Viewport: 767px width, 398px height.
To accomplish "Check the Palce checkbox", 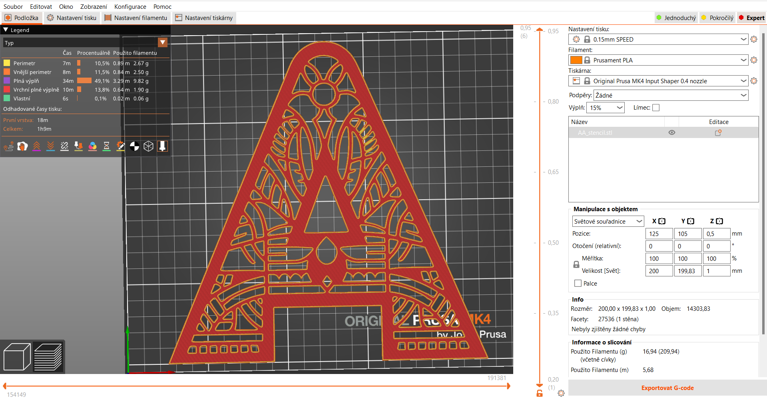I will (577, 283).
